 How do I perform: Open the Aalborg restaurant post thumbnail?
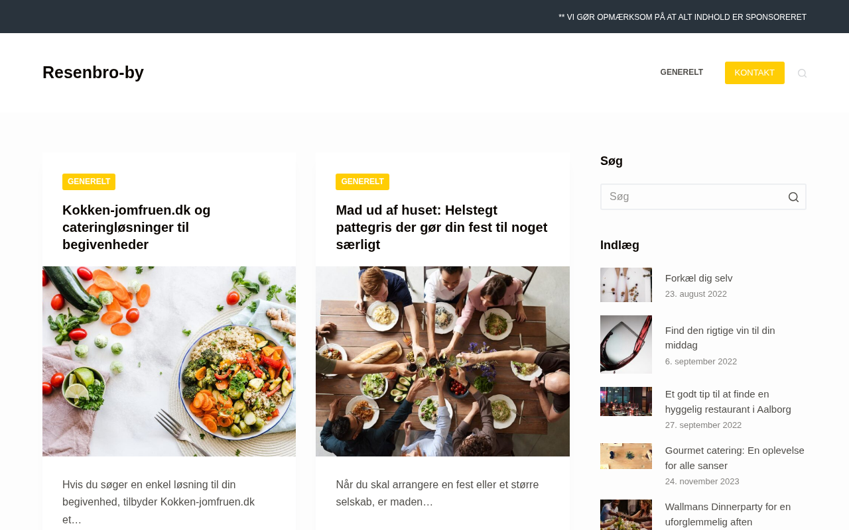click(626, 401)
